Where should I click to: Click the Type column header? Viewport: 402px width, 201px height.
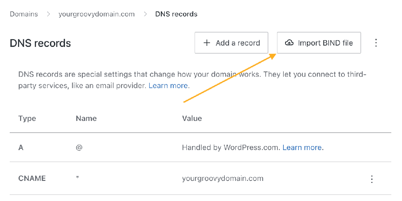click(27, 118)
